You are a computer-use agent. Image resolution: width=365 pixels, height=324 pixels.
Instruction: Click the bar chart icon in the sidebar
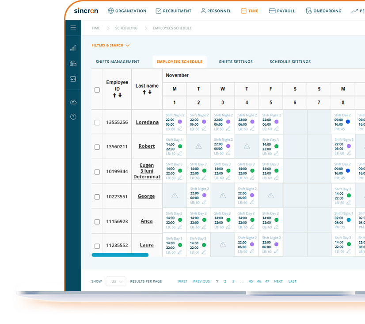(x=73, y=48)
